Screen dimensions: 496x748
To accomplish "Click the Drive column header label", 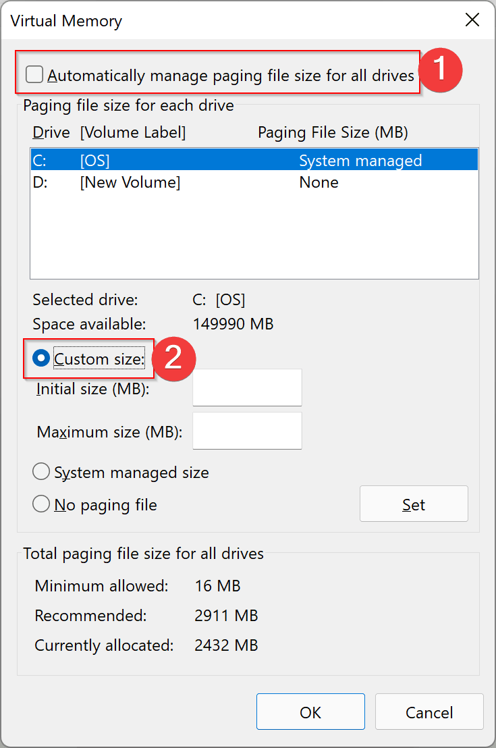I will point(51,132).
